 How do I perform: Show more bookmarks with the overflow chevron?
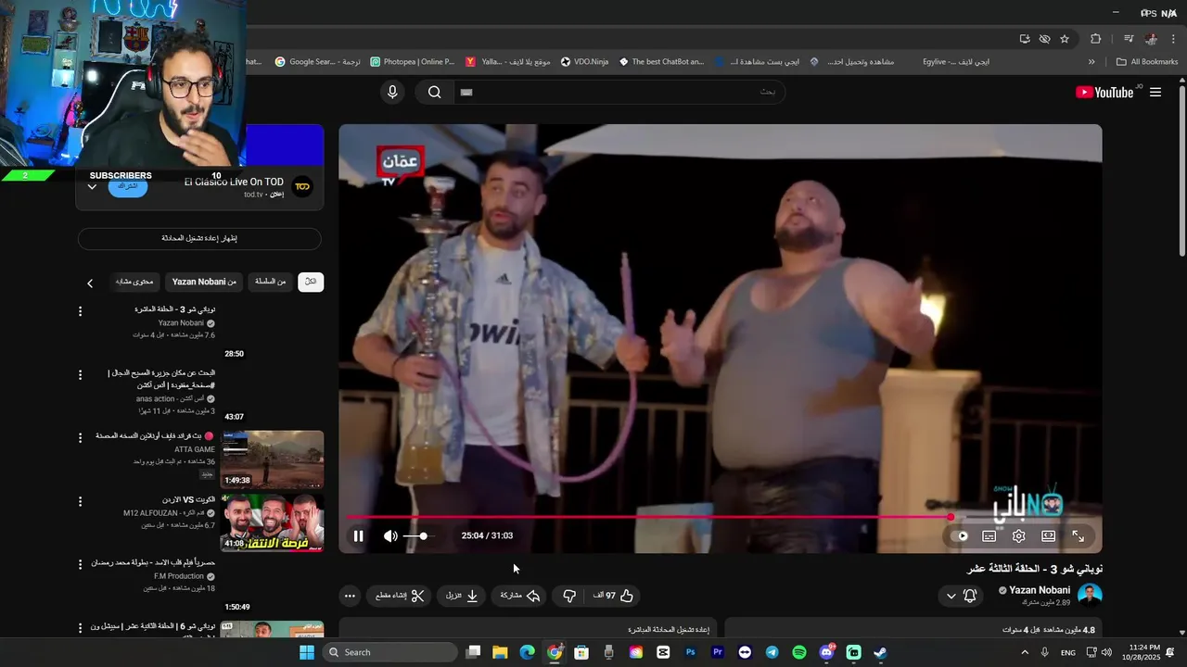point(1091,62)
